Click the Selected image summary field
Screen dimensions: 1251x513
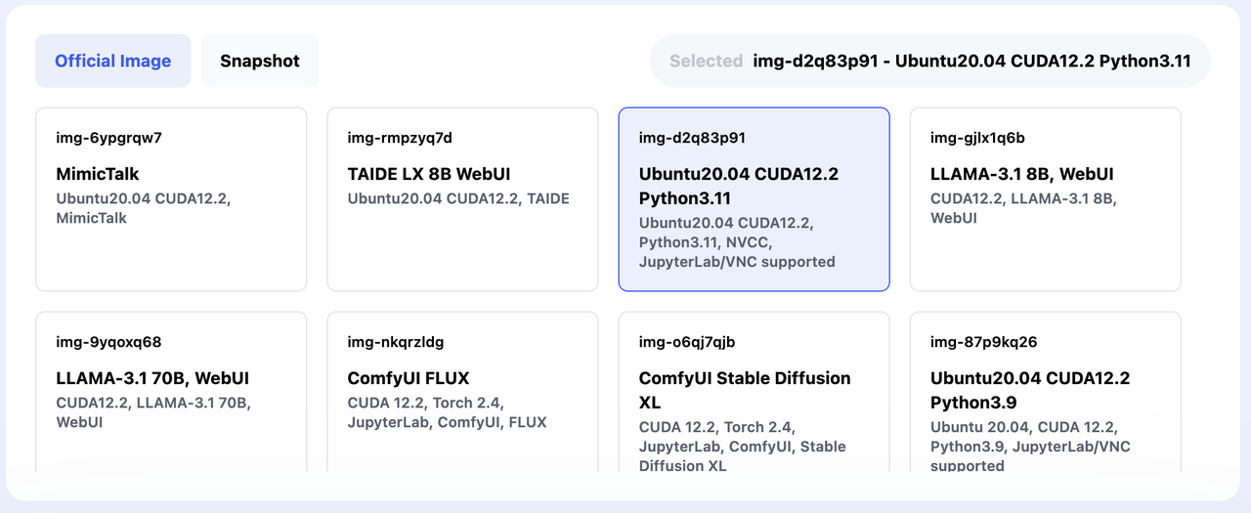click(930, 61)
